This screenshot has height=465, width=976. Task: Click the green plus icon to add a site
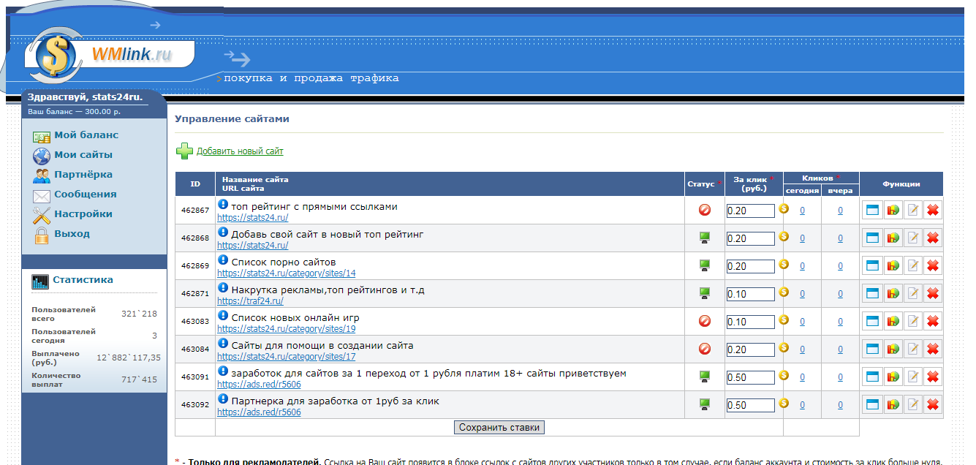point(184,151)
